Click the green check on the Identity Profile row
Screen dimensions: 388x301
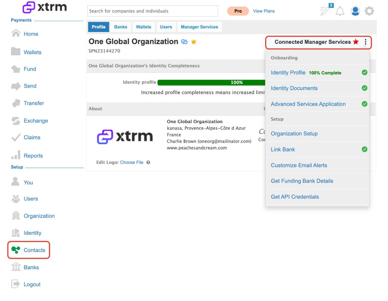364,72
